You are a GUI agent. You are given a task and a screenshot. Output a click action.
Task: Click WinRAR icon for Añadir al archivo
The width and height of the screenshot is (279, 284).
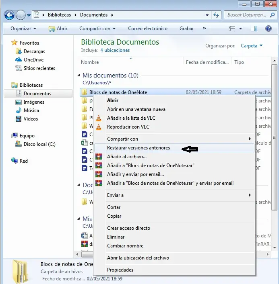(99, 157)
